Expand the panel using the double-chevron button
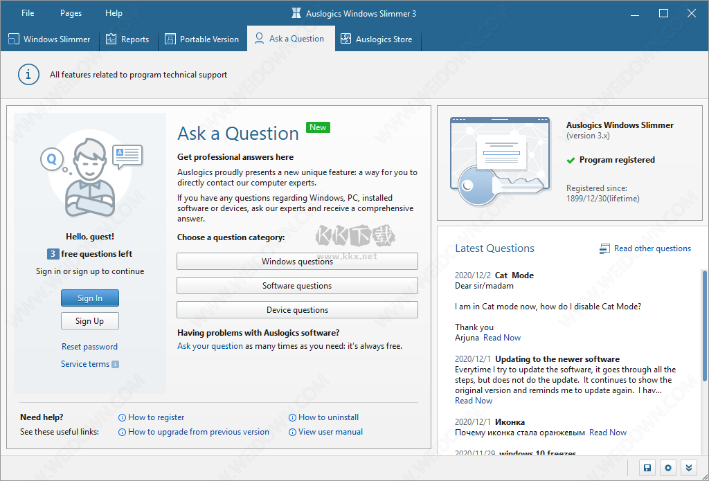The width and height of the screenshot is (709, 481). pos(689,468)
